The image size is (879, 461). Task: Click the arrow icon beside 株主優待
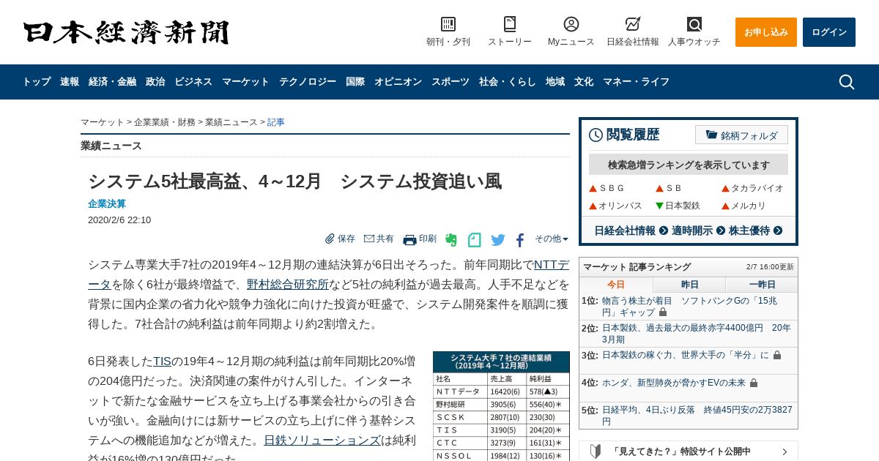click(x=778, y=230)
